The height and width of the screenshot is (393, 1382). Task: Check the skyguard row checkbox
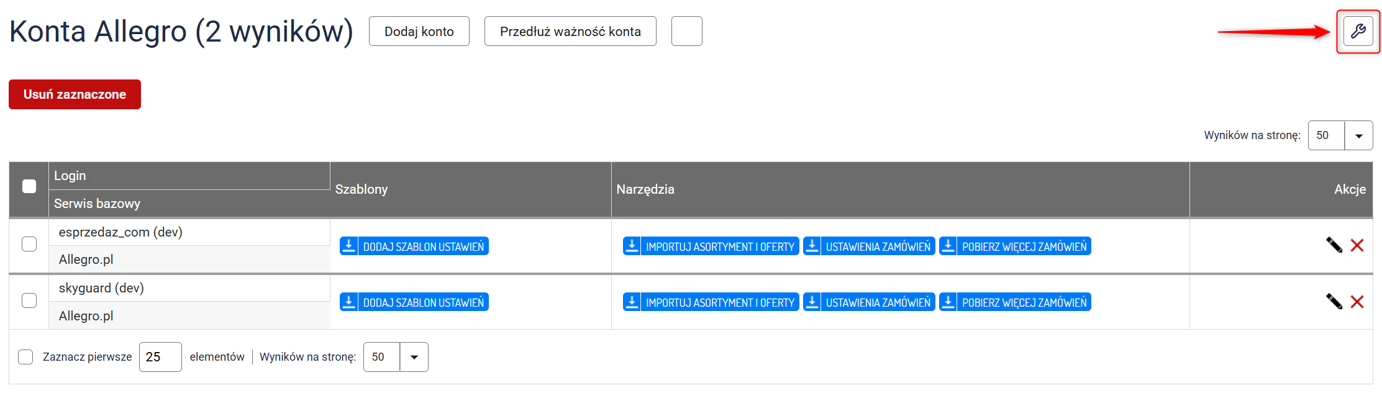pos(29,300)
